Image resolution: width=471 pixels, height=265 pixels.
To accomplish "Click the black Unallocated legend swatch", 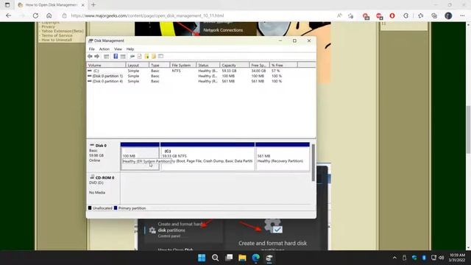I will tap(90, 208).
